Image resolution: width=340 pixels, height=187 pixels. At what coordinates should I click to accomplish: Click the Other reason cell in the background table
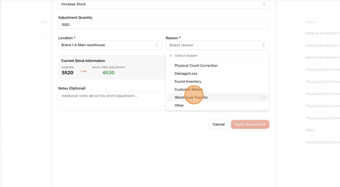click(x=310, y=130)
